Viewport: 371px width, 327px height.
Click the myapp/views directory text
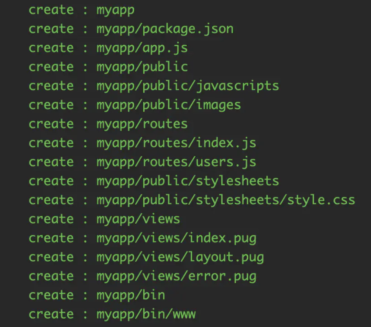pyautogui.click(x=138, y=219)
